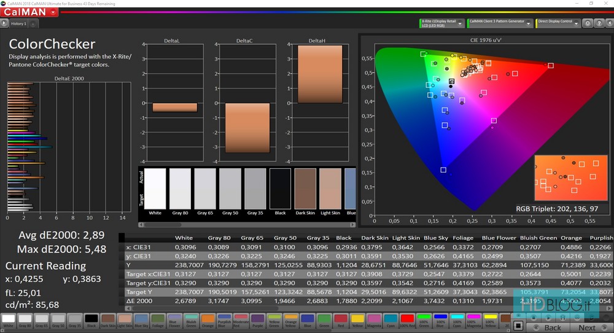The width and height of the screenshot is (614, 333).
Task: Click the zoomed orange inset in CIE chart
Action: [x=571, y=178]
